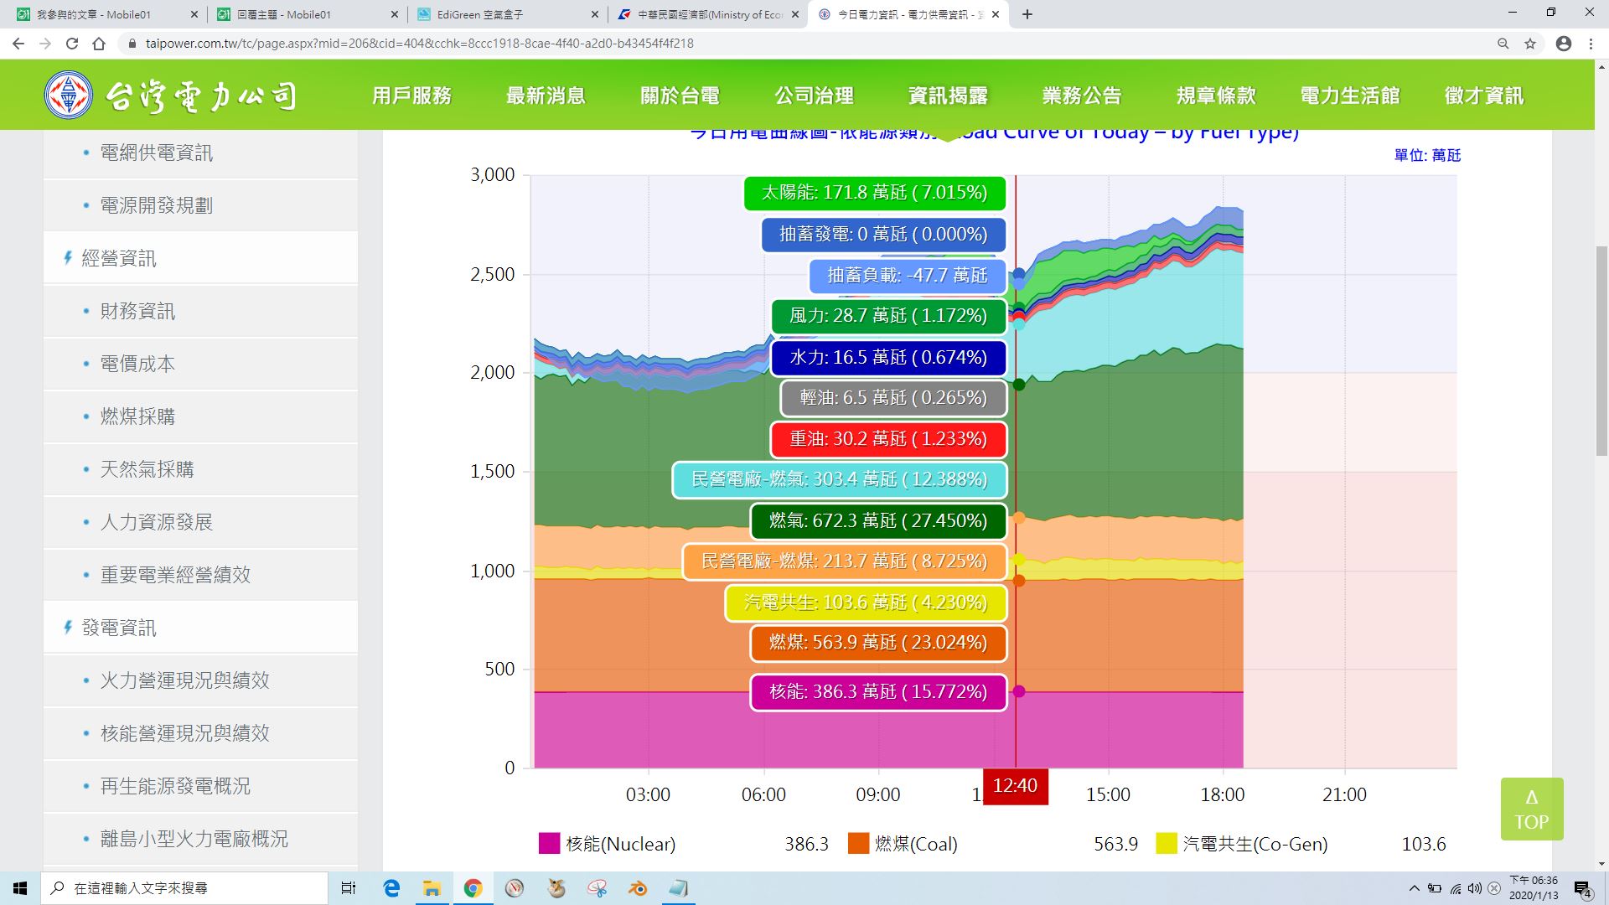1609x905 pixels.
Task: Open Chrome profile account icon
Action: [1564, 44]
